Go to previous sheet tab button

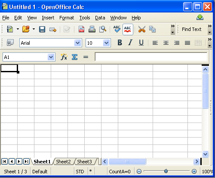[x=12, y=162]
